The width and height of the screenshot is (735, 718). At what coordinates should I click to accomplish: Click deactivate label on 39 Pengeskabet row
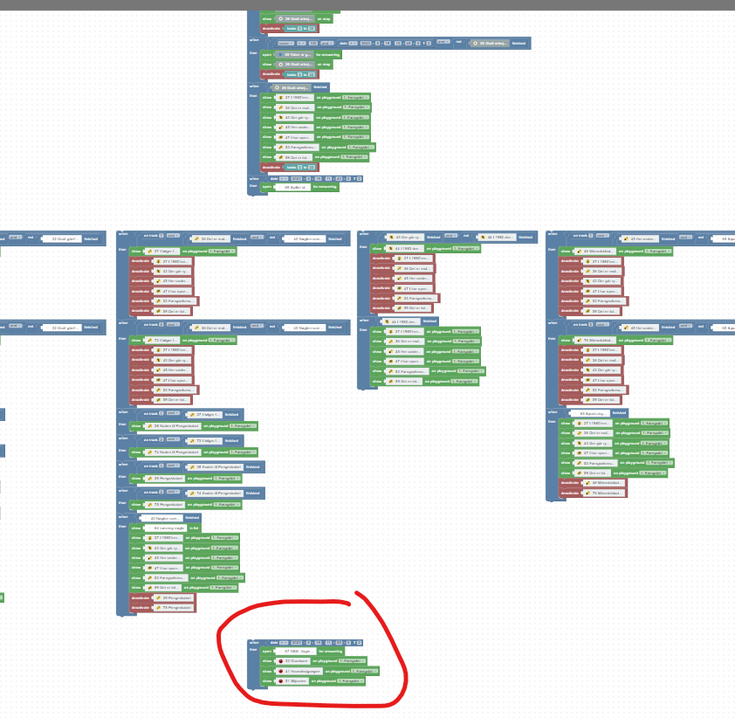pos(141,598)
